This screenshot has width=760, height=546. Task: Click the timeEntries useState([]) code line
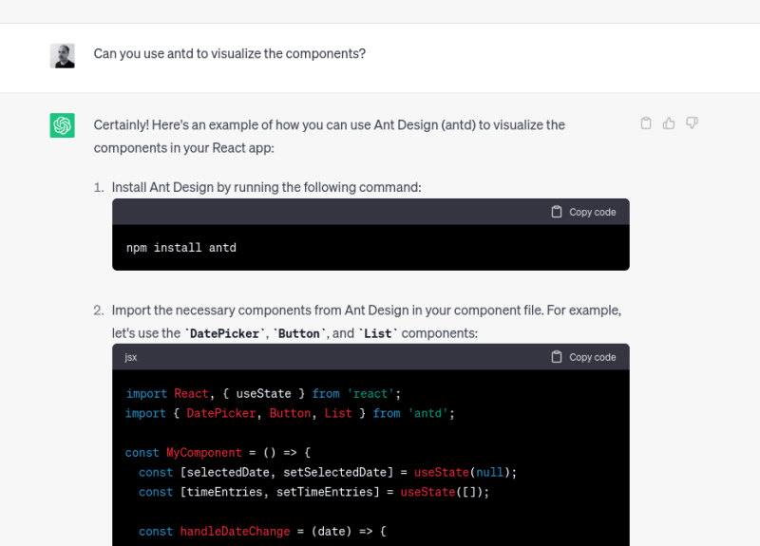[314, 492]
